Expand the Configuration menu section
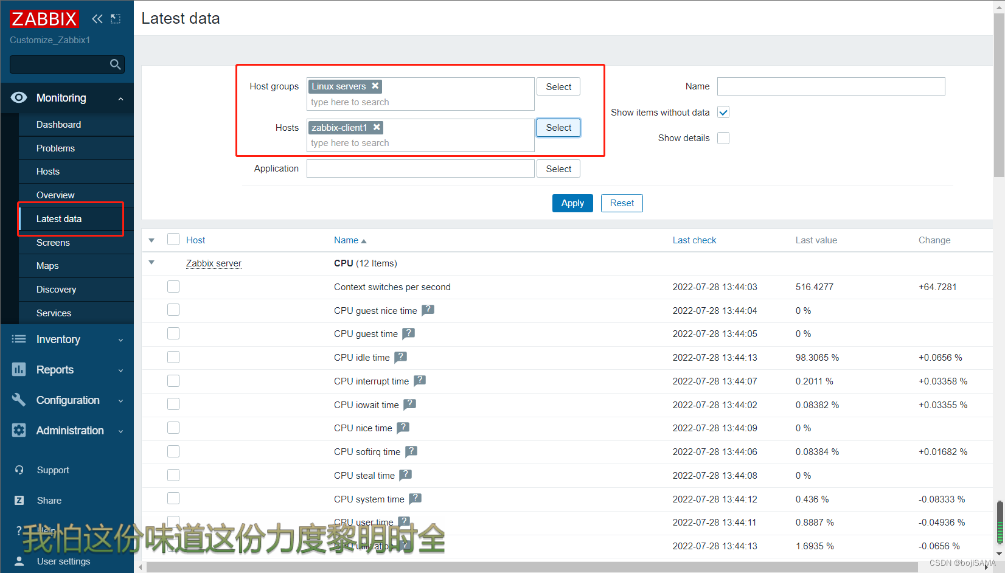The width and height of the screenshot is (1005, 573). pyautogui.click(x=120, y=401)
